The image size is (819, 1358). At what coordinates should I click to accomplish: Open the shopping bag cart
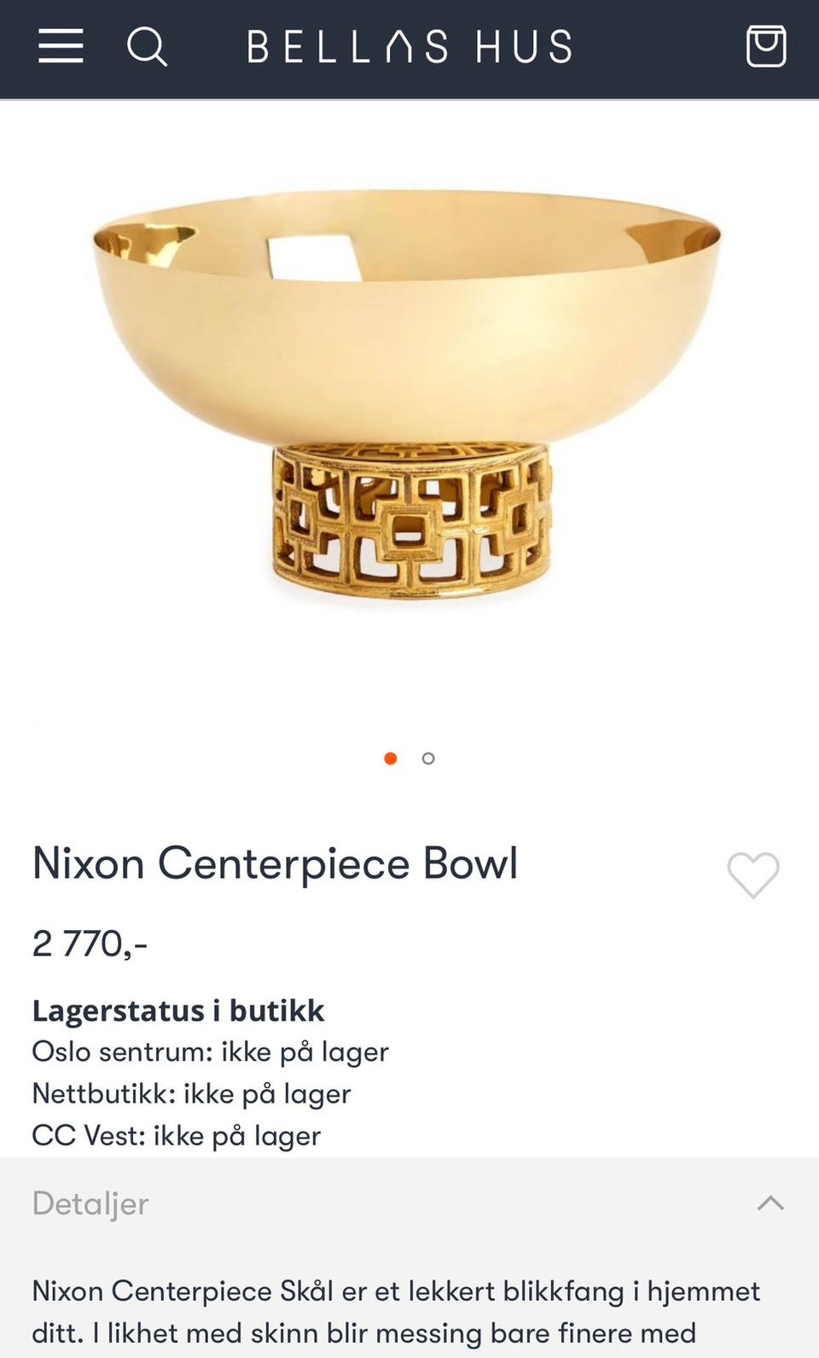pos(766,46)
